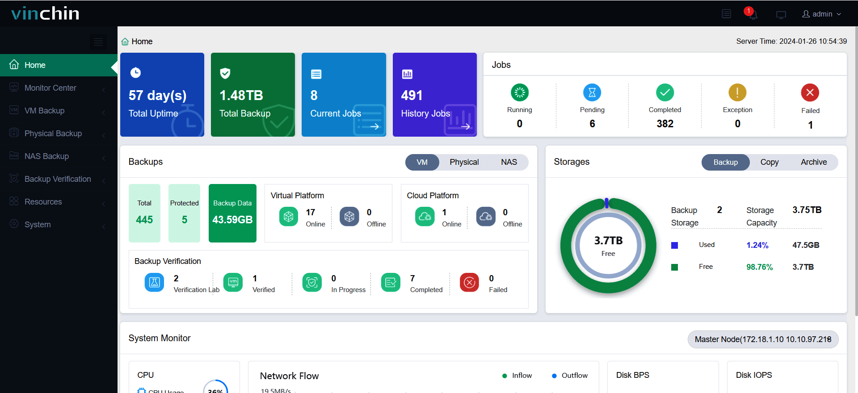The height and width of the screenshot is (393, 858).
Task: Switch to the Archive tab in Storages
Action: (x=814, y=162)
